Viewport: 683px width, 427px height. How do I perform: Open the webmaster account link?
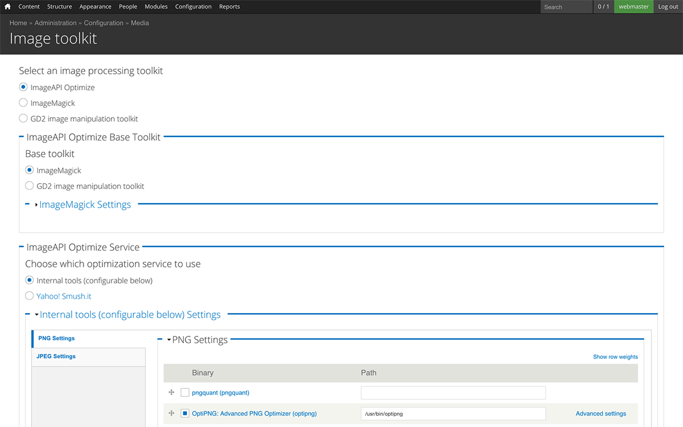click(633, 6)
